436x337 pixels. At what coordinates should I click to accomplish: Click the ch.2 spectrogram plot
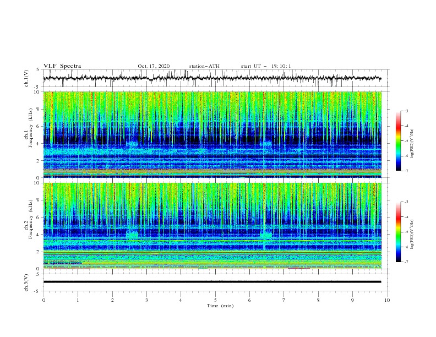pyautogui.click(x=212, y=226)
